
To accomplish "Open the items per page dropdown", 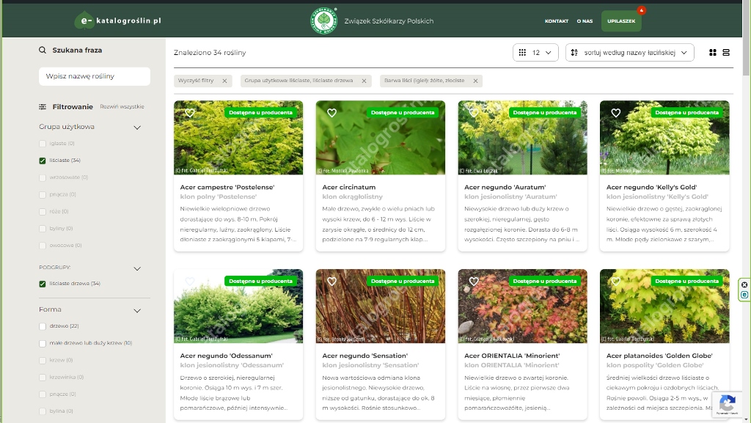I will tap(535, 53).
